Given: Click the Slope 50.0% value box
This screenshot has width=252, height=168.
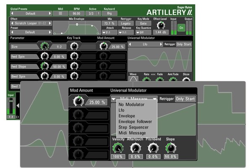Looking at the screenshot, I should coord(171,157).
